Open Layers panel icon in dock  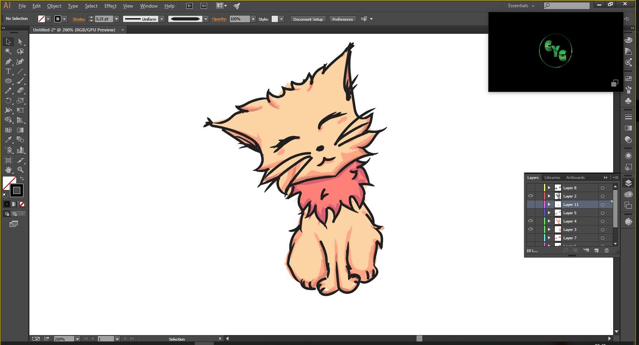tap(628, 183)
